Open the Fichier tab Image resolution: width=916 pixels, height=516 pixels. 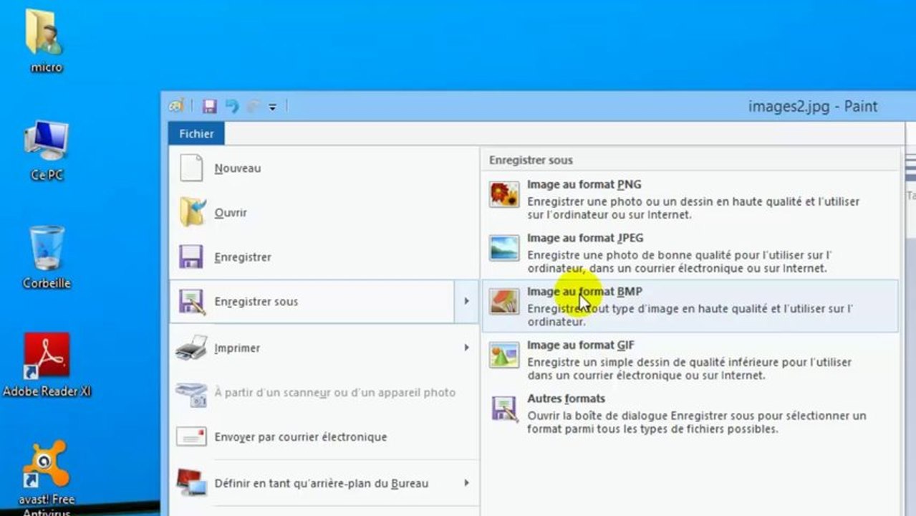[196, 133]
